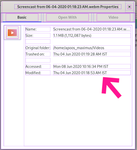137x150 pixels.
Task: Select the truncated Screencast file name value
Action: click(x=92, y=29)
